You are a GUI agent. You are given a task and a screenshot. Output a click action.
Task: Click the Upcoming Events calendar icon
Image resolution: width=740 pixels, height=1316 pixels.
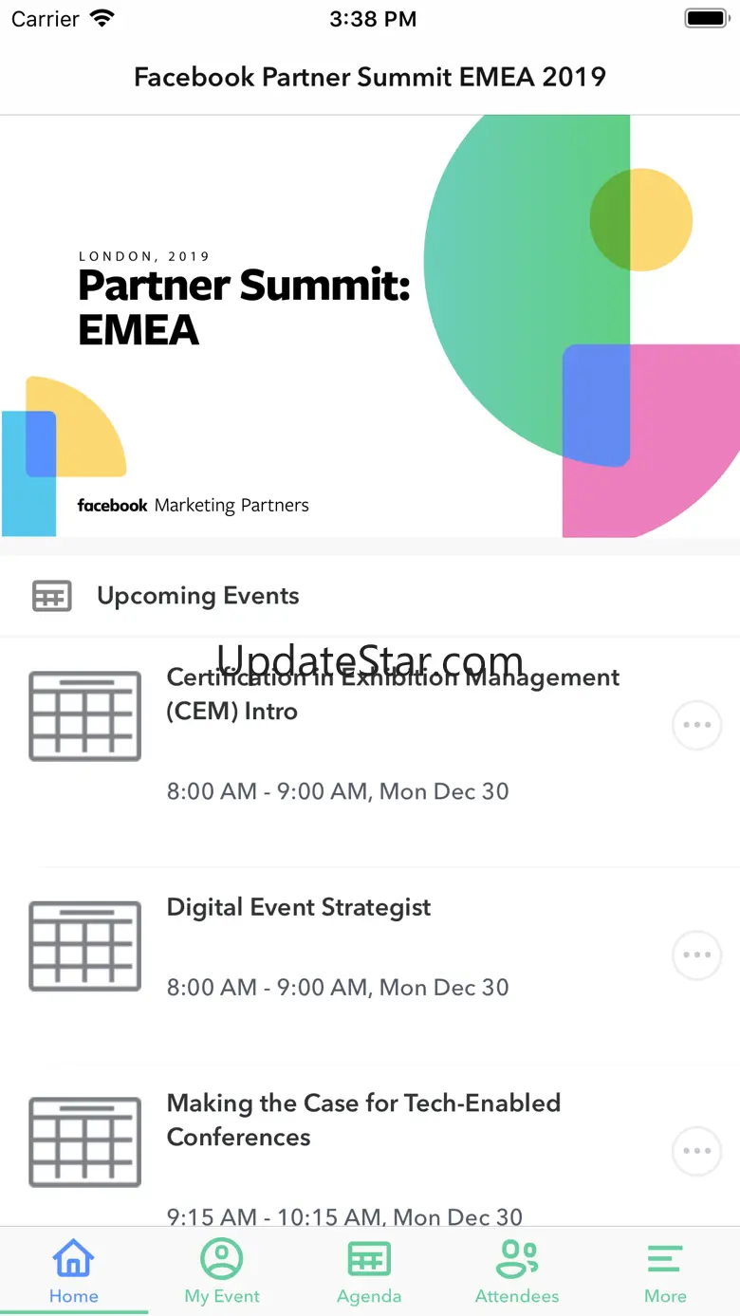(x=52, y=596)
